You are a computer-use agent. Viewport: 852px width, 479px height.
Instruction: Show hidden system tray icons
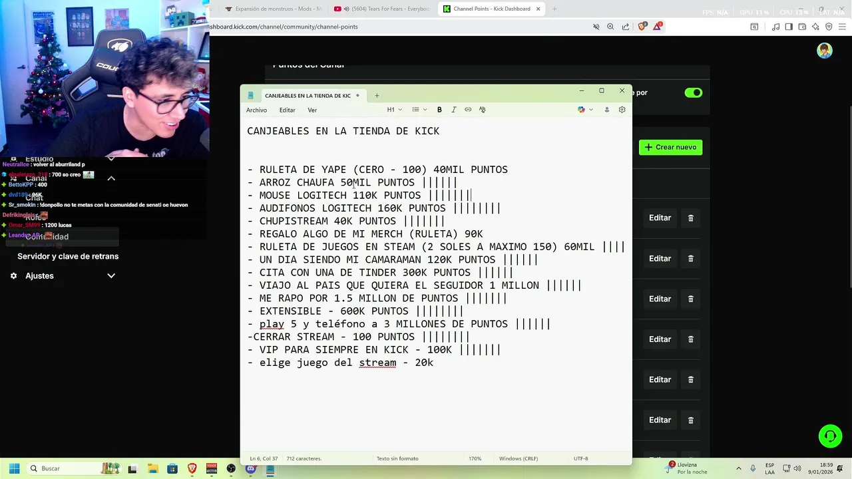click(x=740, y=468)
